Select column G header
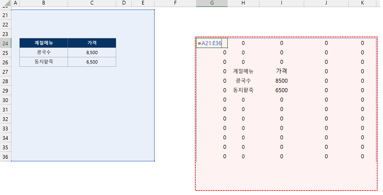 (212, 3)
